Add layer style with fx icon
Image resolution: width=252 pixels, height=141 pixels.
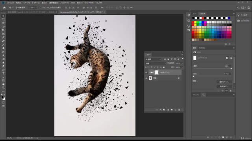(x=160, y=110)
